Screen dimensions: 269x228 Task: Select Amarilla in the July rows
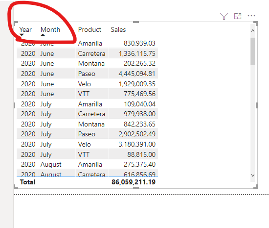tap(90, 104)
